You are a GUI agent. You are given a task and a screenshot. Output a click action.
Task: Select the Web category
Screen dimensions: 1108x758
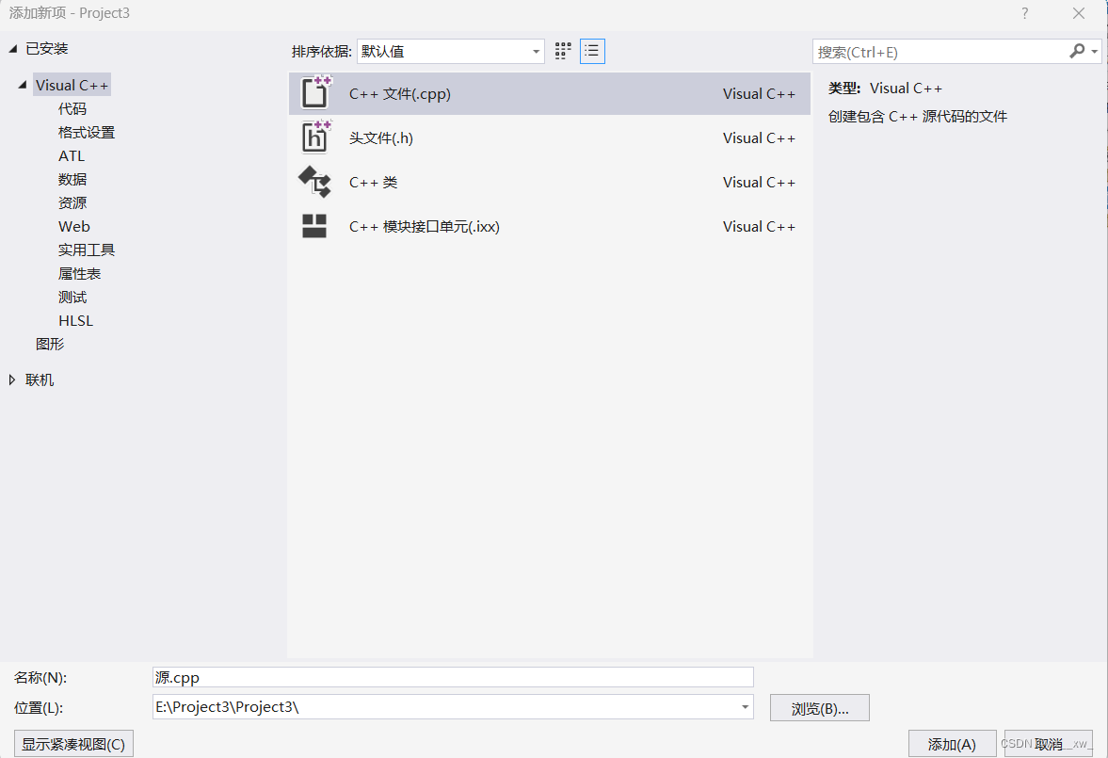click(74, 226)
